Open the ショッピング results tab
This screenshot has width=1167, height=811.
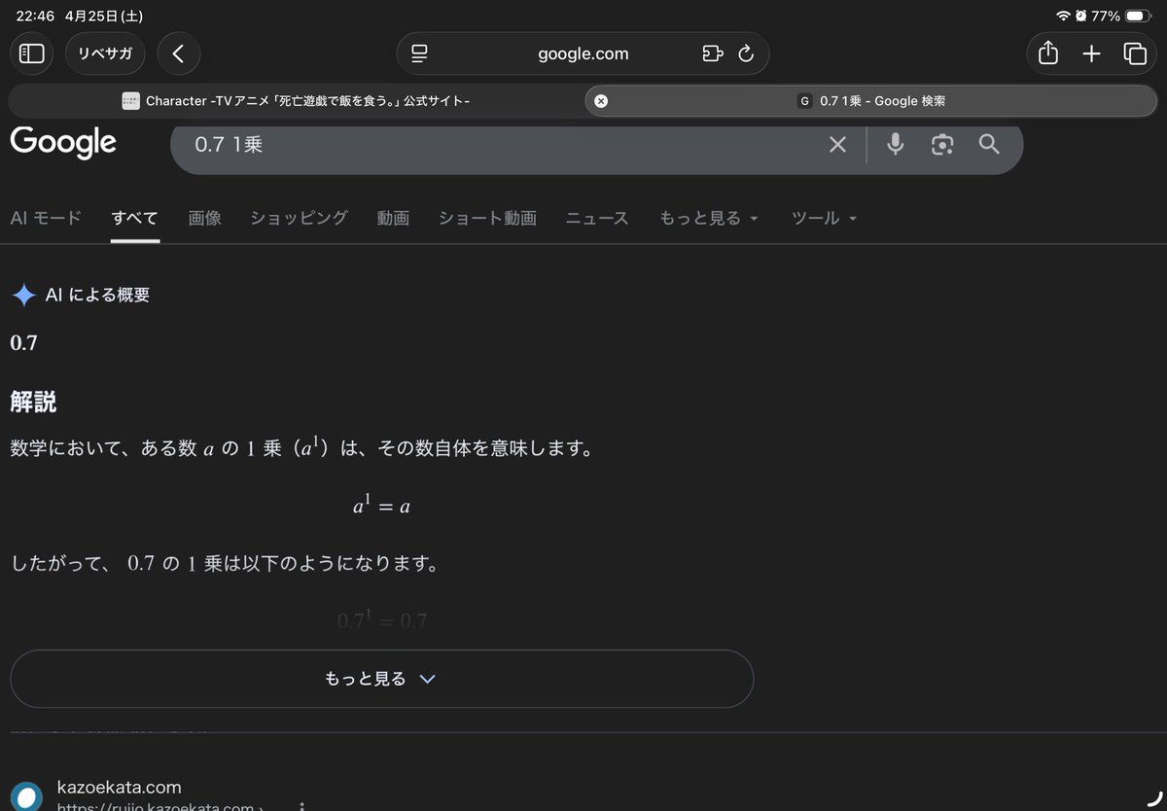point(299,218)
